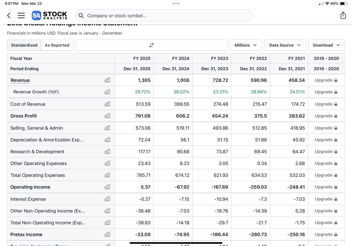This screenshot has width=352, height=246.
Task: Open the chart icon for Cost of Revenue
Action: coord(107,104)
